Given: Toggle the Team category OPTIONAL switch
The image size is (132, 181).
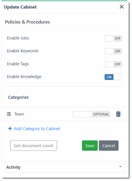Looking at the screenshot, I should pyautogui.click(x=91, y=114).
